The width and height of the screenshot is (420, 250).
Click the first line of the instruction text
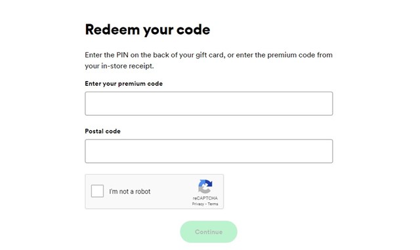coord(209,55)
